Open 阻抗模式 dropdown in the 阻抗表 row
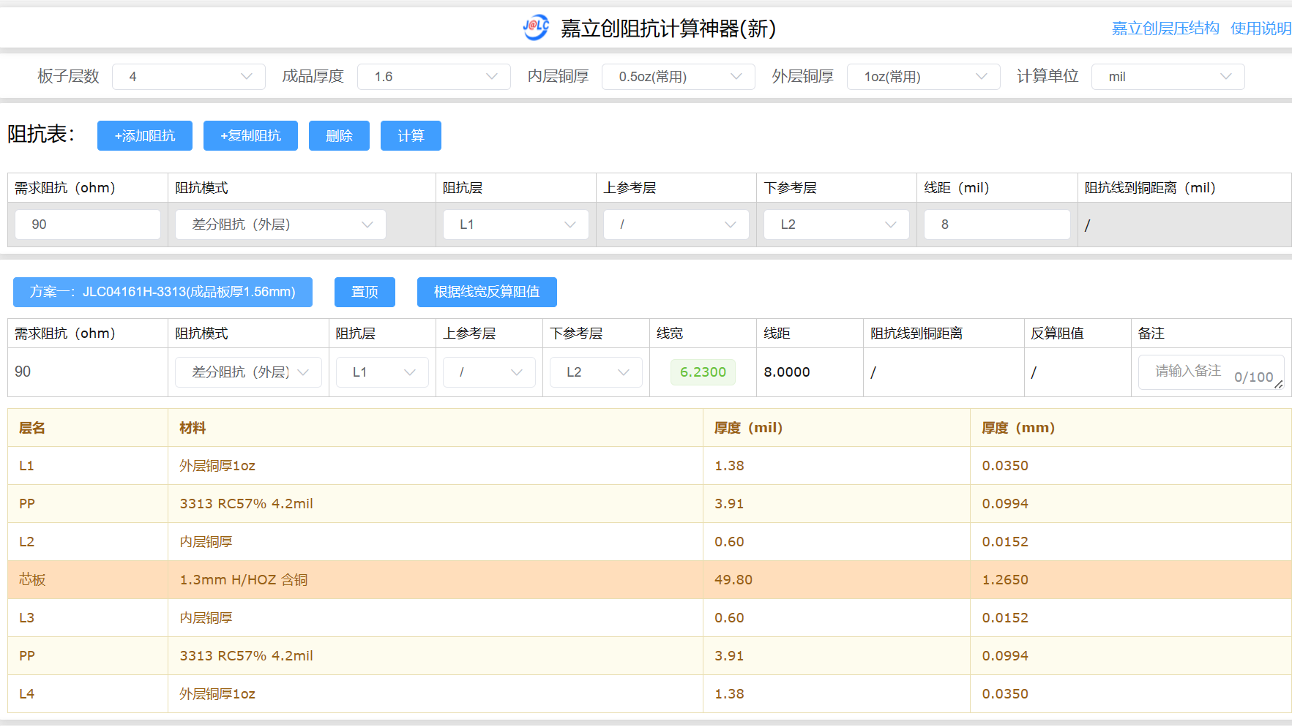This screenshot has width=1292, height=727. (280, 225)
